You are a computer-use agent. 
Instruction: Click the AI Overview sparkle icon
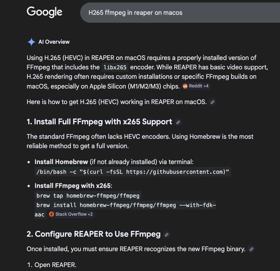click(31, 42)
